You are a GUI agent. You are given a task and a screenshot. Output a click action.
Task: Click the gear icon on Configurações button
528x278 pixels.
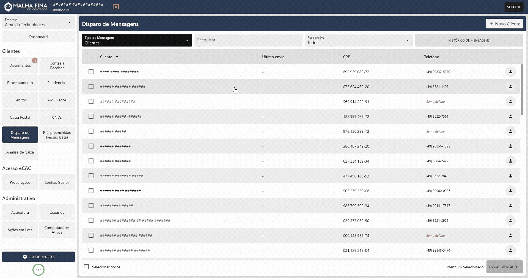click(x=25, y=257)
